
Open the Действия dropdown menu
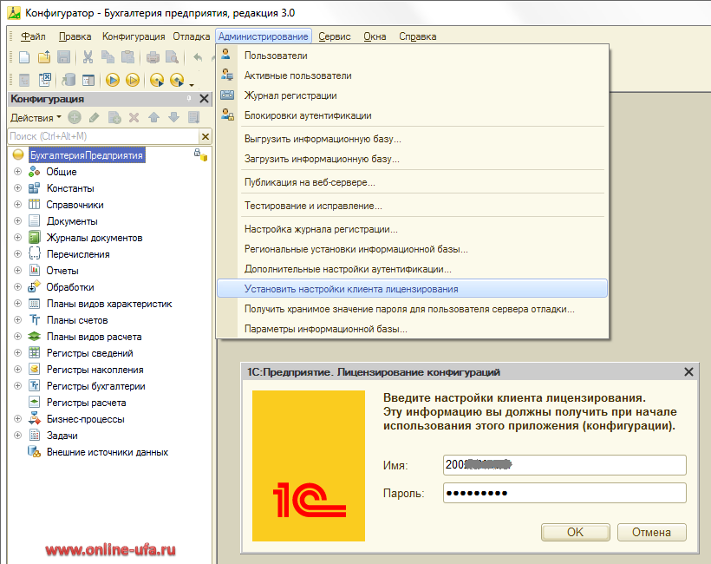(36, 118)
